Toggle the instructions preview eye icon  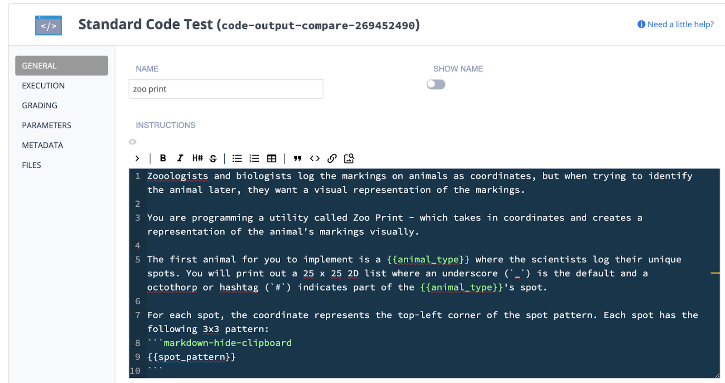[132, 142]
